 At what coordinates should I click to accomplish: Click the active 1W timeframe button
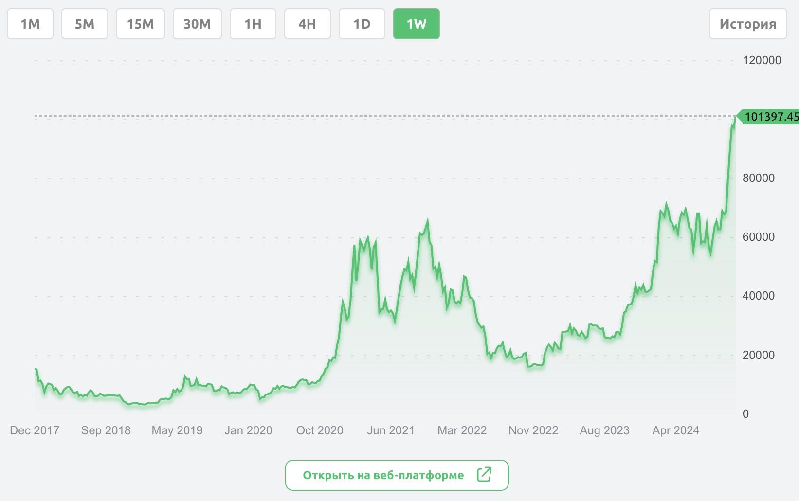point(416,24)
